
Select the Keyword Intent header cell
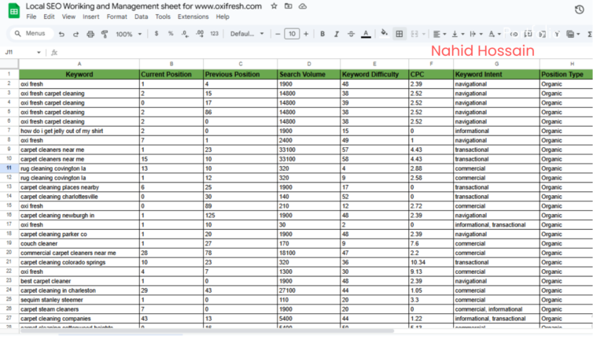point(496,75)
